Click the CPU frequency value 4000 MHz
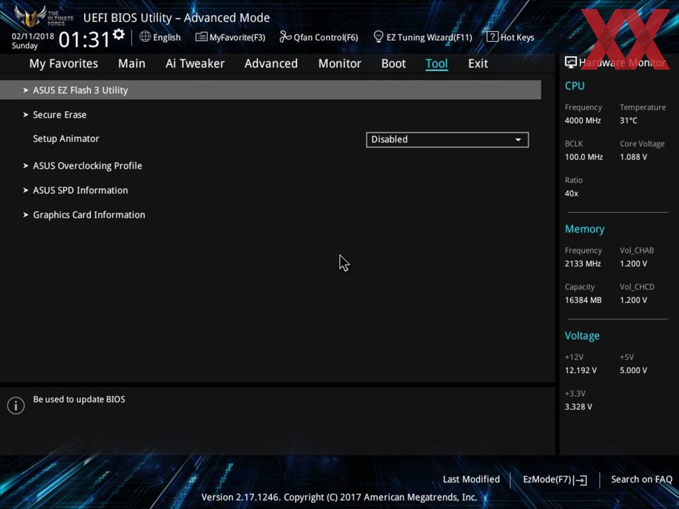 pyautogui.click(x=583, y=120)
